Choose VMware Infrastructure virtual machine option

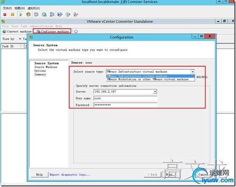point(151,76)
